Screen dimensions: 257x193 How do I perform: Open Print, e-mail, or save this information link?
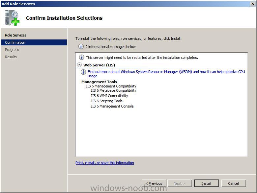[105, 163]
